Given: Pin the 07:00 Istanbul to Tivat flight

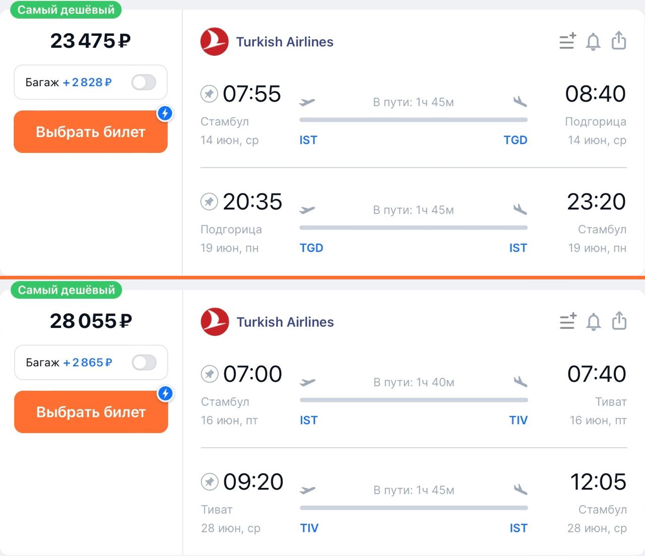Looking at the screenshot, I should click(210, 374).
